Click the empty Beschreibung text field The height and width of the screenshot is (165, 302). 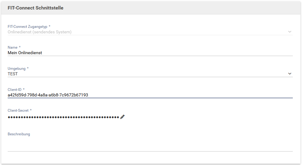click(x=150, y=144)
